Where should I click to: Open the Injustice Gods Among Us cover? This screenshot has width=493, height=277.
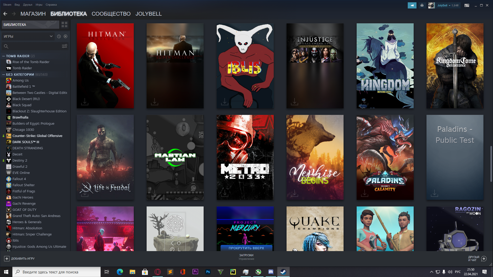pyautogui.click(x=315, y=66)
